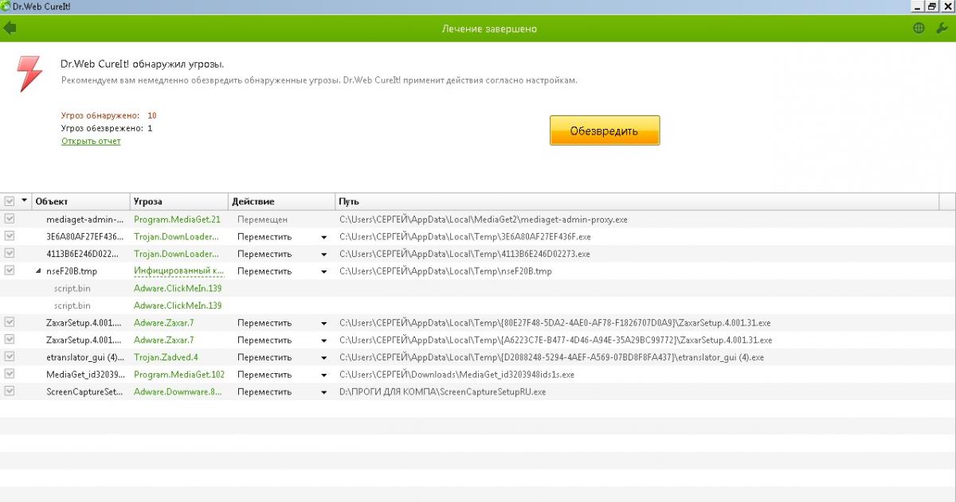This screenshot has width=956, height=502.
Task: Open action dropdown for ScreenCaptureSet row
Action: pos(324,392)
